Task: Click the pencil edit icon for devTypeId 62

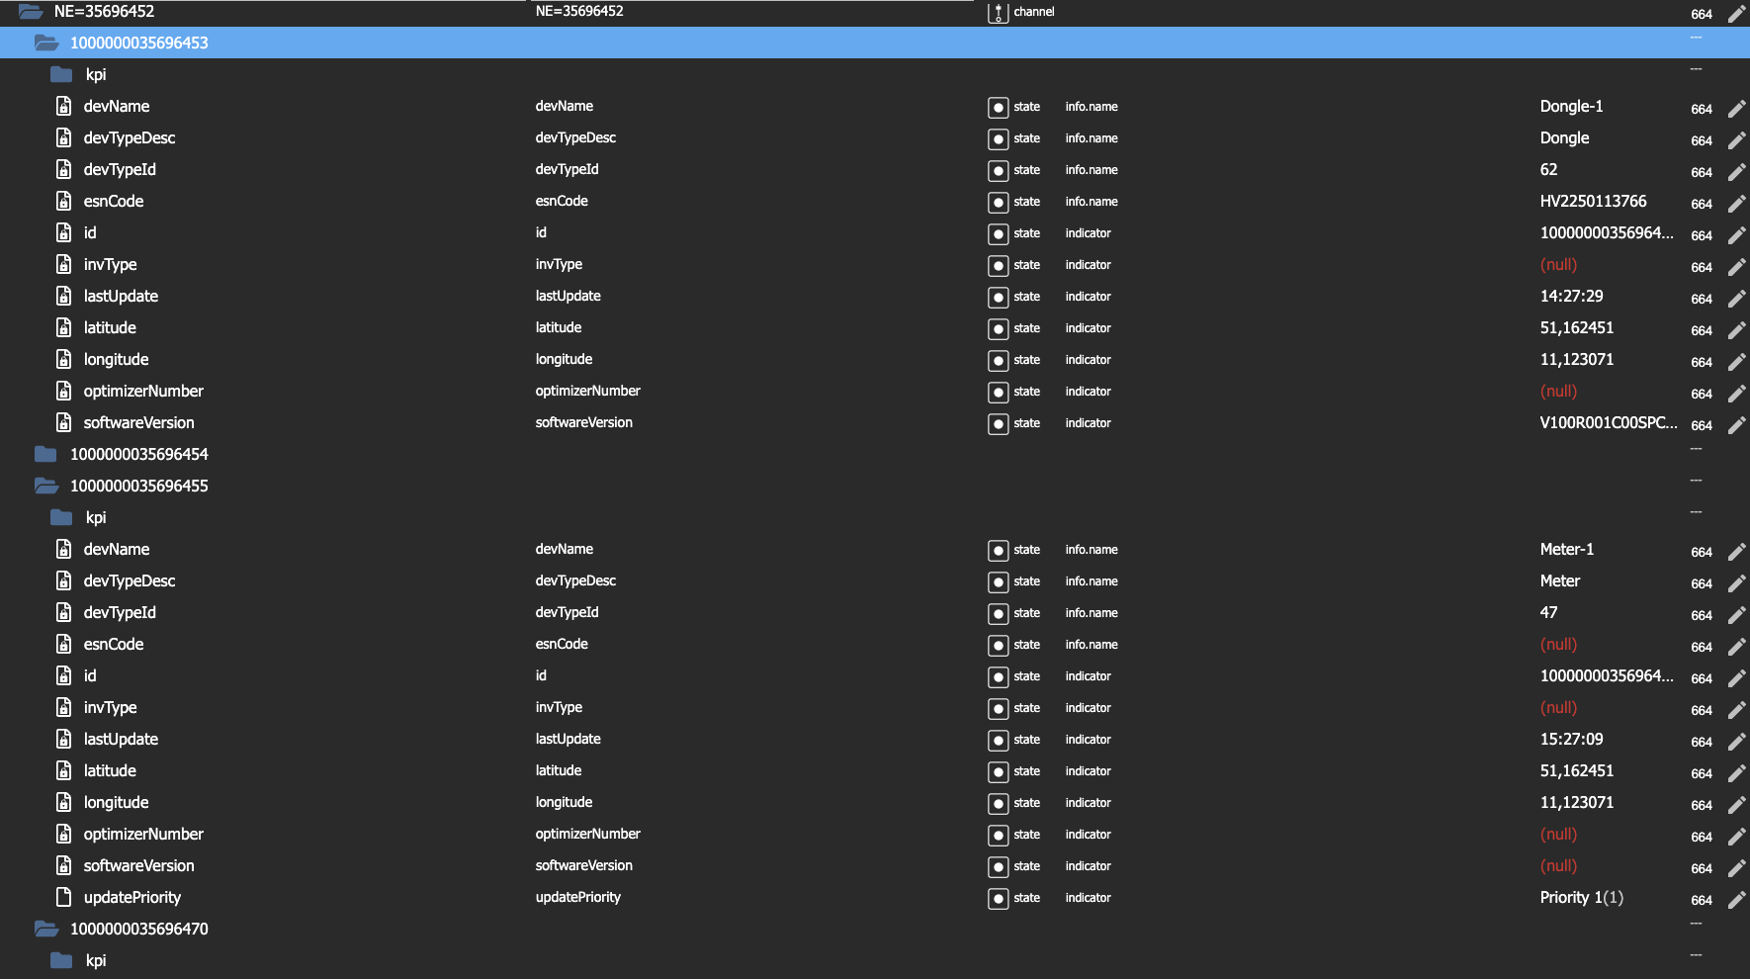Action: [1737, 172]
